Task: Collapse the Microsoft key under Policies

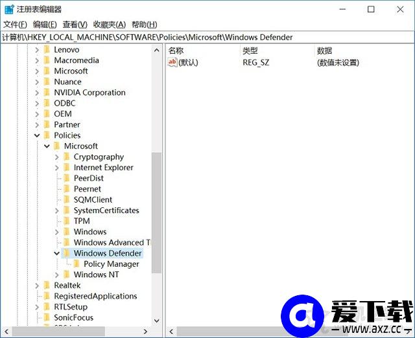Action: (47, 146)
